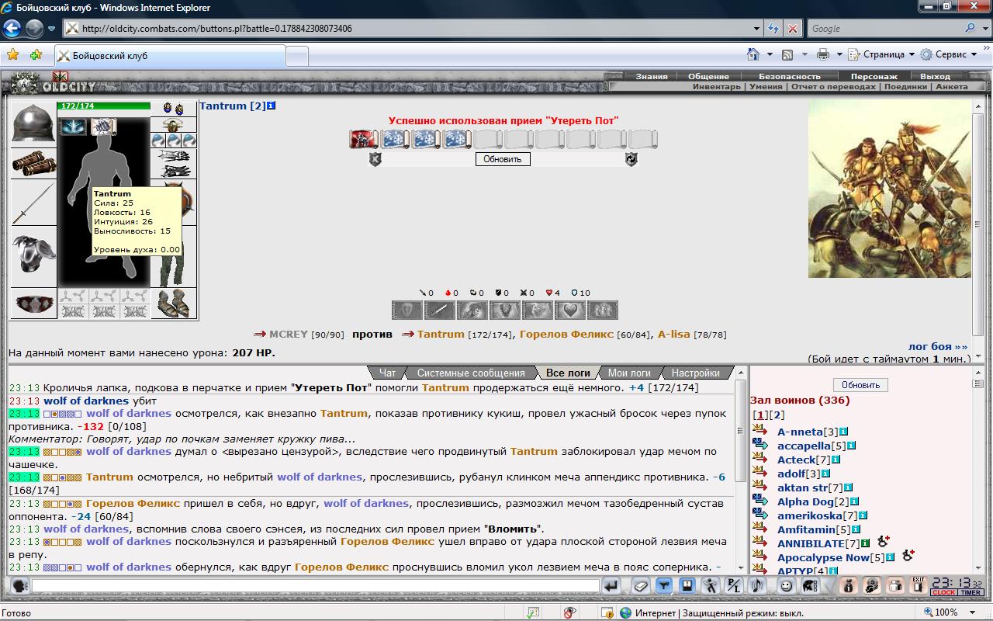Image resolution: width=993 pixels, height=621 pixels.
Task: Click the fist scroll effect icon on Tantrum
Action: [103, 127]
